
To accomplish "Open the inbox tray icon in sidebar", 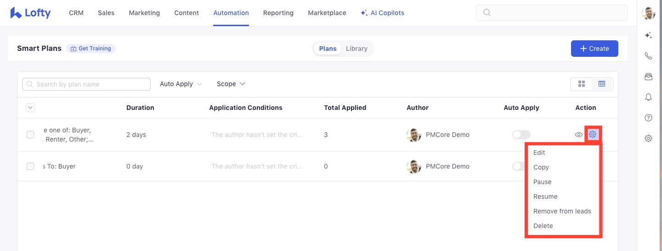I will (648, 76).
